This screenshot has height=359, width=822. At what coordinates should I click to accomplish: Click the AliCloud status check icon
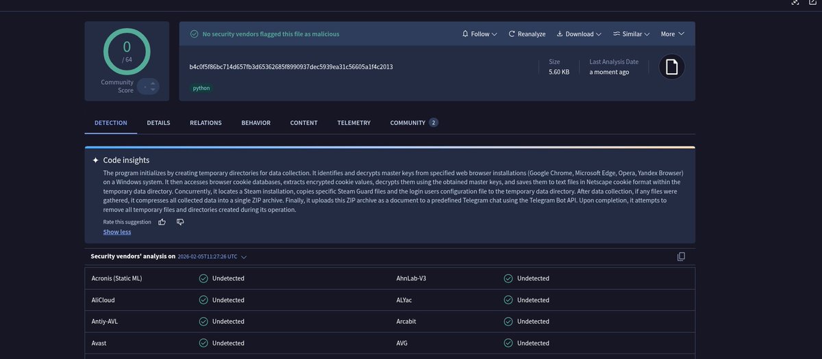pyautogui.click(x=203, y=300)
